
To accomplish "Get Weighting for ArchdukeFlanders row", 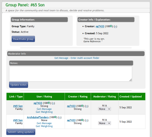I will [x=44, y=126].
